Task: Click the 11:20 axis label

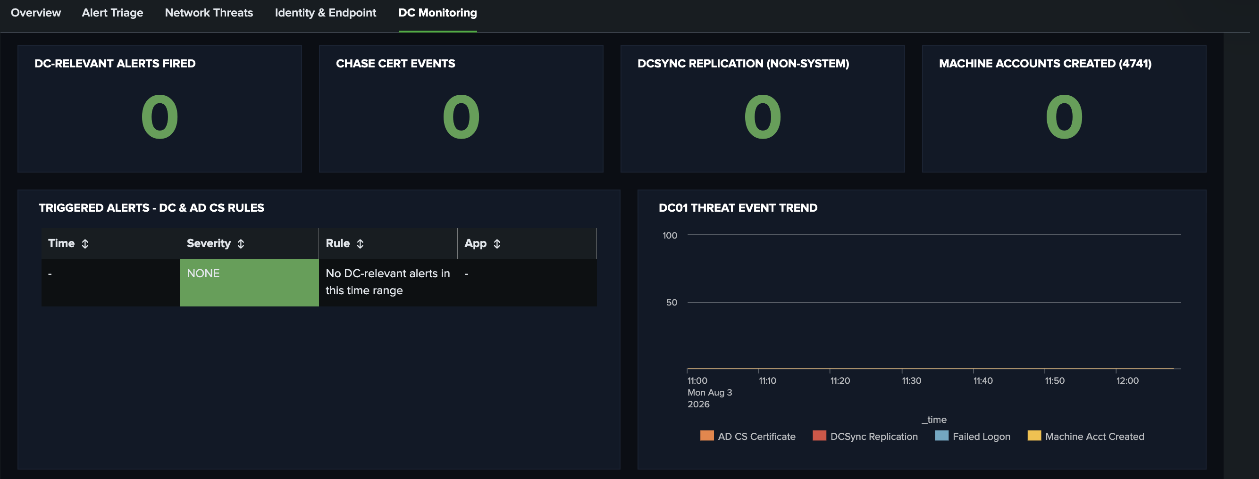Action: coord(839,380)
